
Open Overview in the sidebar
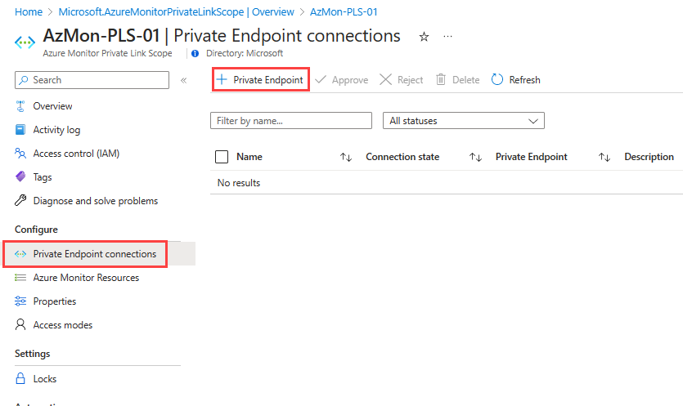(x=52, y=105)
